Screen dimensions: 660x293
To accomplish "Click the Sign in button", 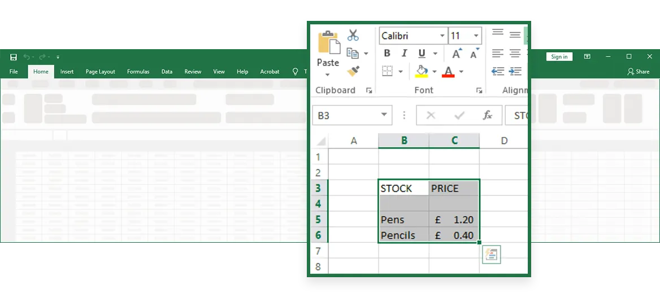I will click(559, 56).
